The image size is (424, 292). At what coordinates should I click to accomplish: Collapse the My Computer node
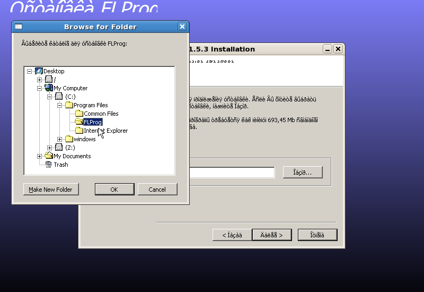(39, 88)
